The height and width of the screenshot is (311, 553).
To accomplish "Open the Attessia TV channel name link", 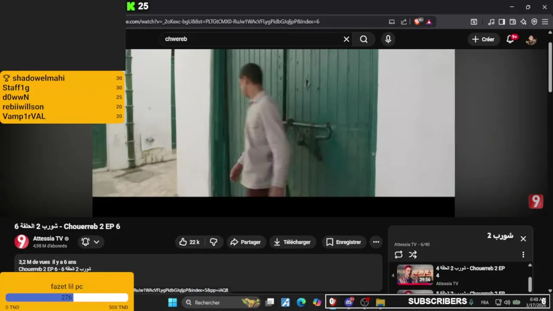I will (48, 238).
